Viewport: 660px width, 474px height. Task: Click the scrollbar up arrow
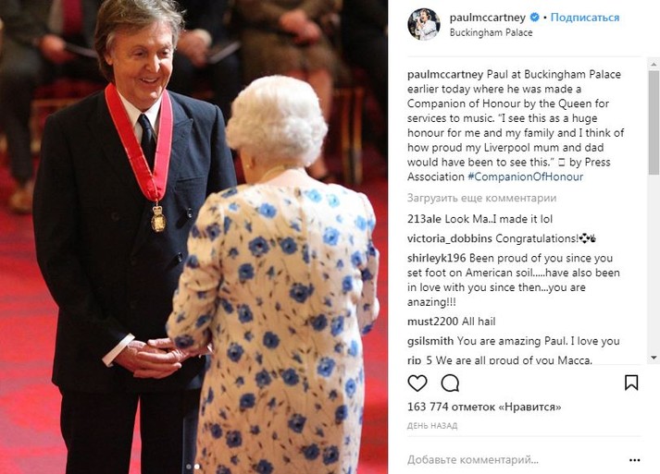point(654,65)
